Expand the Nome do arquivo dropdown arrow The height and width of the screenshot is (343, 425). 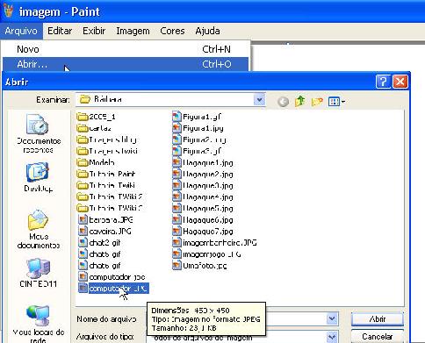[332, 318]
